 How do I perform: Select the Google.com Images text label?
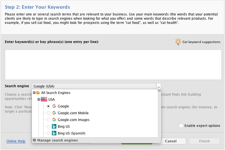point(74,120)
